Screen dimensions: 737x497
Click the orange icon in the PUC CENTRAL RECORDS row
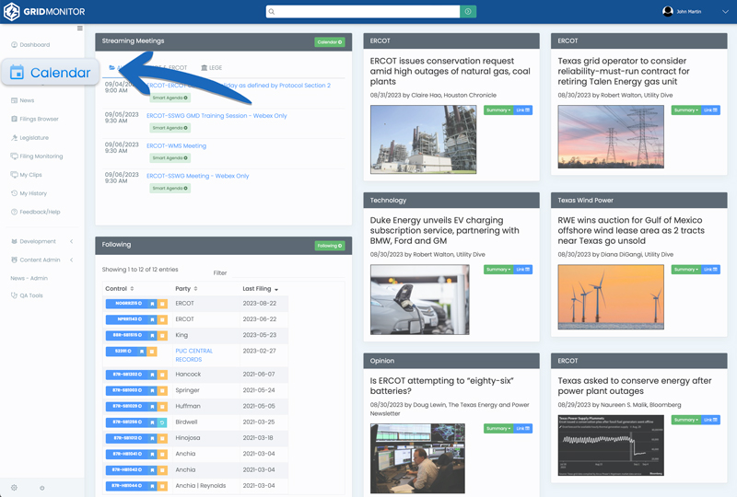(152, 352)
